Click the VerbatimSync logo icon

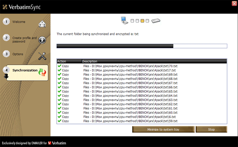[x=5, y=7]
